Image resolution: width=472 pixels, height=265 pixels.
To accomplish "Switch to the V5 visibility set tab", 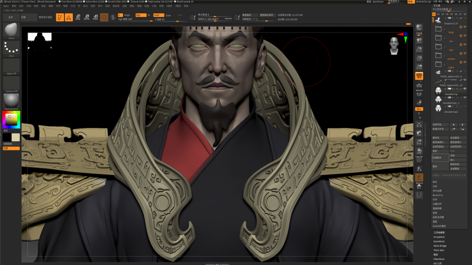I will [452, 14].
